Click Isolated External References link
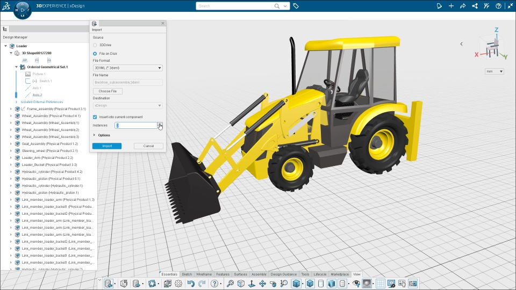This screenshot has height=290, width=516. point(42,102)
